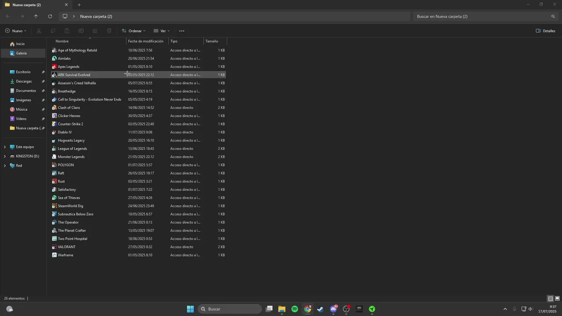Click the Delete trash icon

pos(109,31)
